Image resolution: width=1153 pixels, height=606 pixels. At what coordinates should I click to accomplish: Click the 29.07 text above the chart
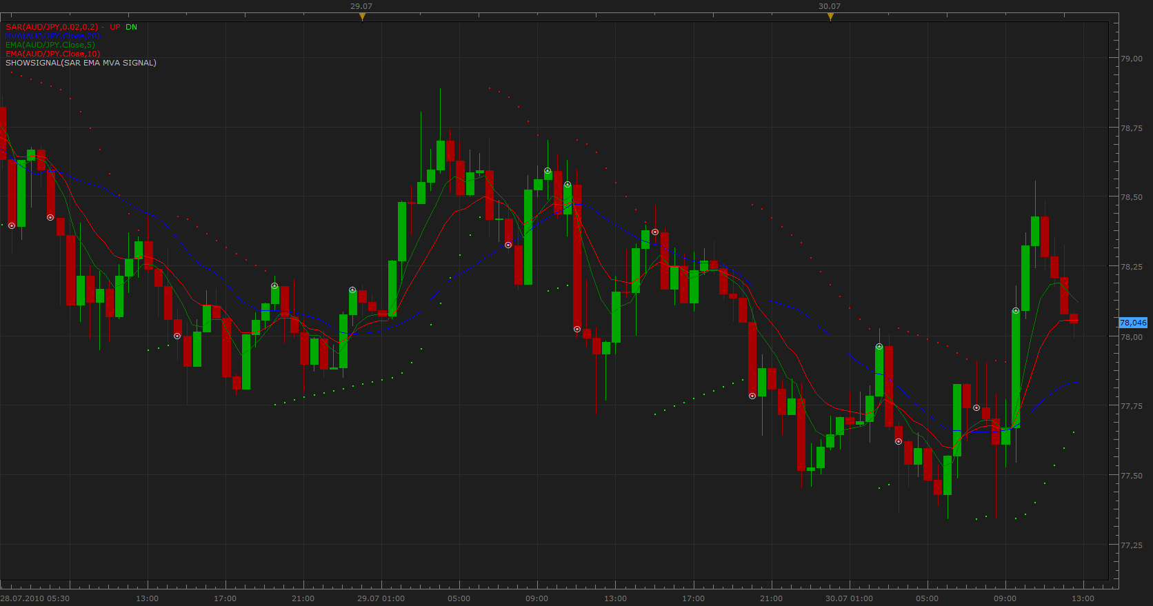point(361,6)
